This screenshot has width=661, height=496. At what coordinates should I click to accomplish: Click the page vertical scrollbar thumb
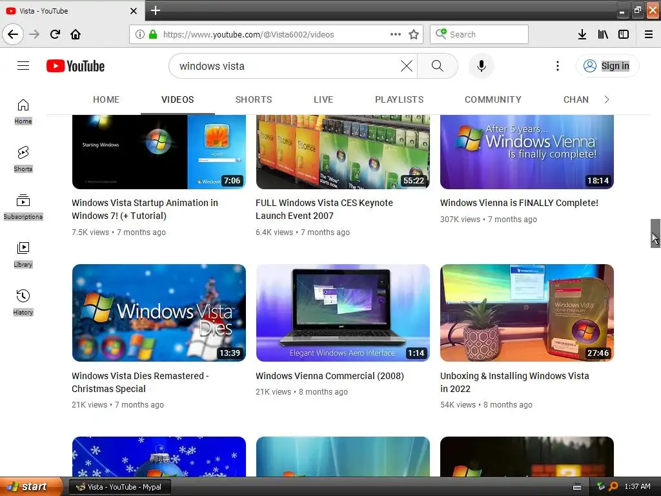655,233
